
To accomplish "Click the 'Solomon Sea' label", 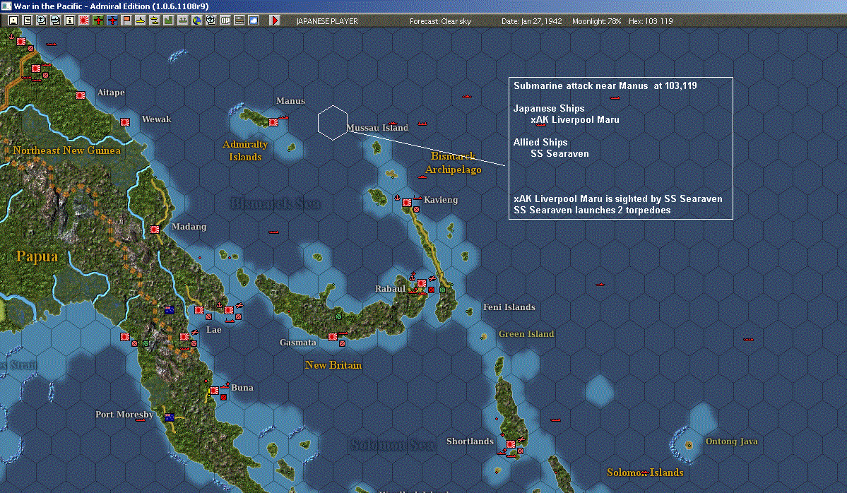I will (x=392, y=445).
